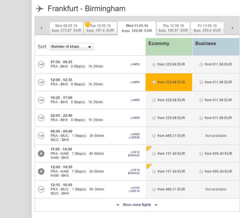Open the Fri 13.05.16 date tab
Viewport: 244px width, 218px height.
(207, 28)
